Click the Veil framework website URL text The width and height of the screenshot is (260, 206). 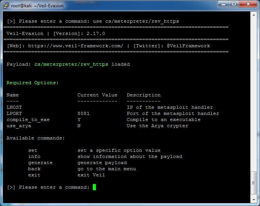[x=75, y=46]
